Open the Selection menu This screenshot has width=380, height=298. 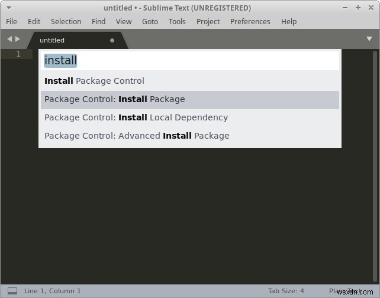(x=66, y=22)
